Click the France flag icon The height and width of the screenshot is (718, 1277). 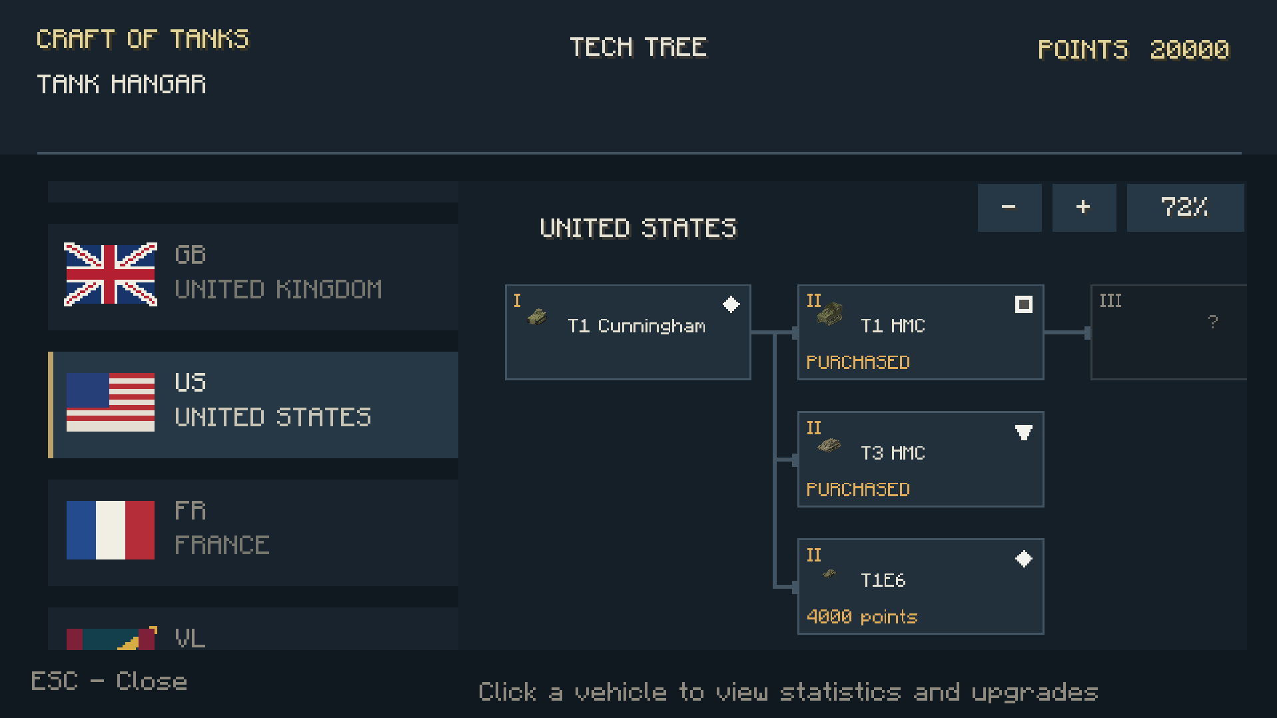111,530
